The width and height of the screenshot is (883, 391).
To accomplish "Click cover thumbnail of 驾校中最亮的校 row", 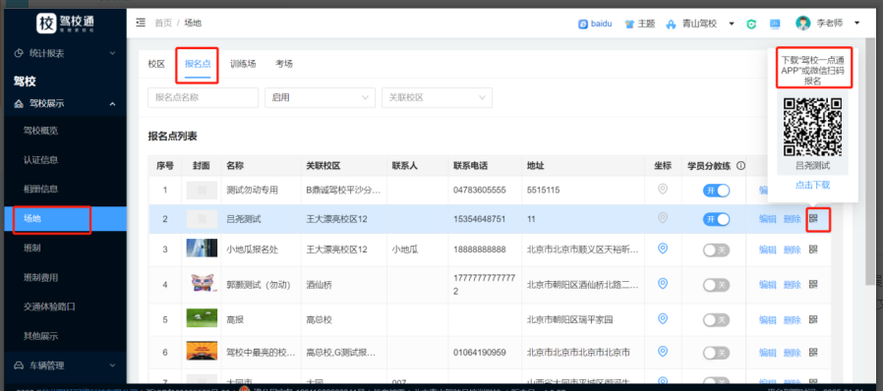I will coord(202,351).
